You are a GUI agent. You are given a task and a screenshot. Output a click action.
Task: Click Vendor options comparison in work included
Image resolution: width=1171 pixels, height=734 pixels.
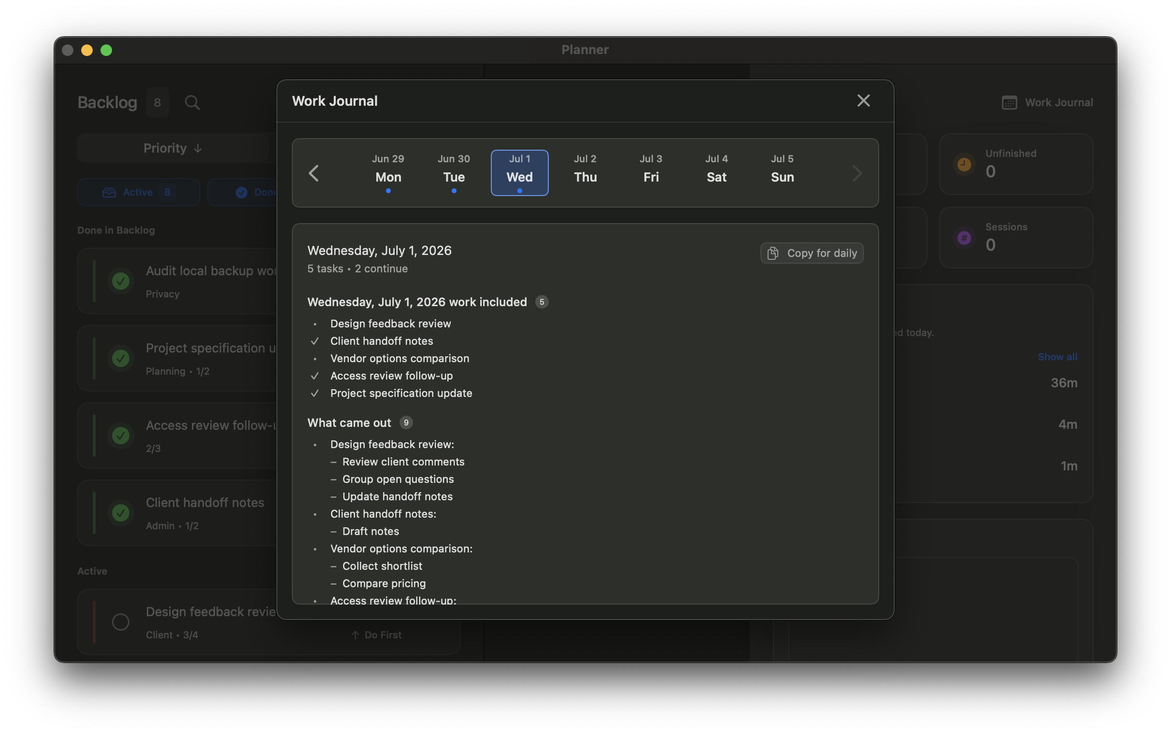[x=400, y=358]
